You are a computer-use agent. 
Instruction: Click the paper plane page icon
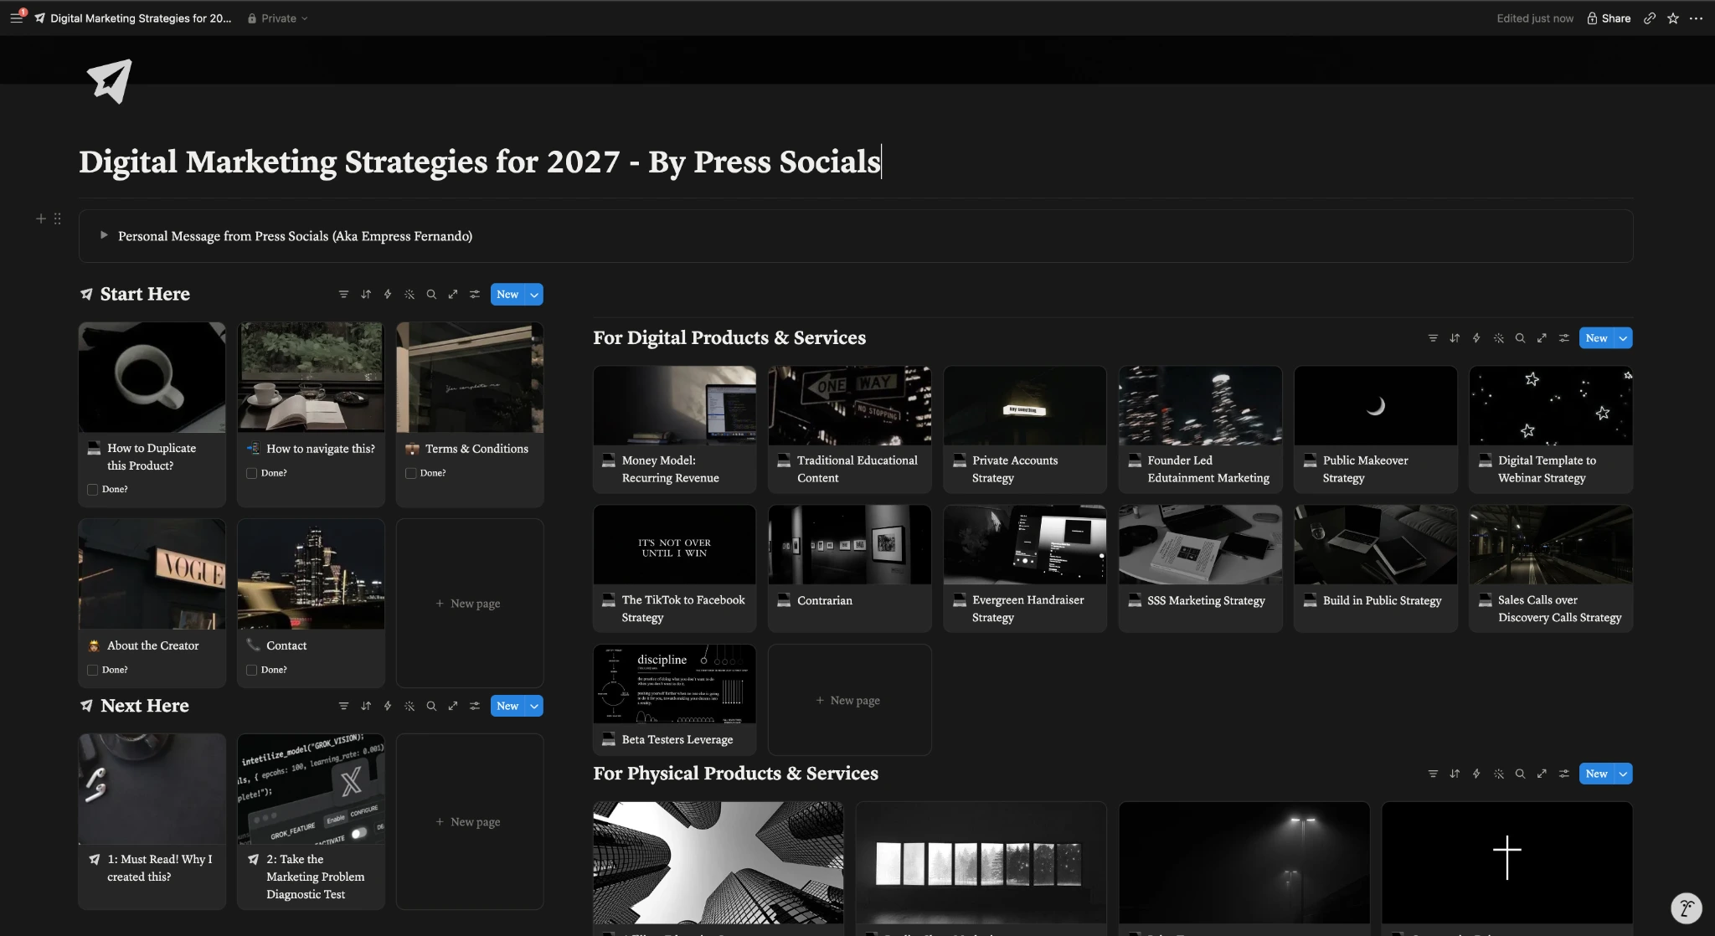point(110,80)
